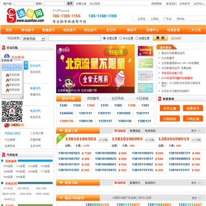Viewport: 206px width, 206px height.
Task: Open the 高级搜索 advanced search link
Action: (176, 38)
